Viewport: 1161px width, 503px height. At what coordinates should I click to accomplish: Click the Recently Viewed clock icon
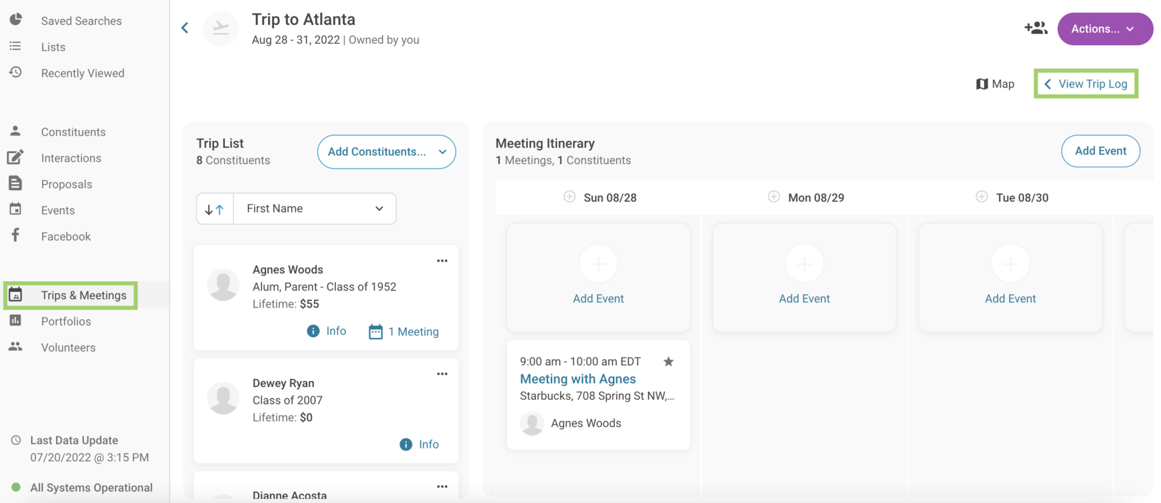coord(16,72)
